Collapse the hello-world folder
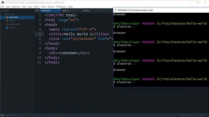The width and height of the screenshot is (209, 117). coord(2,14)
